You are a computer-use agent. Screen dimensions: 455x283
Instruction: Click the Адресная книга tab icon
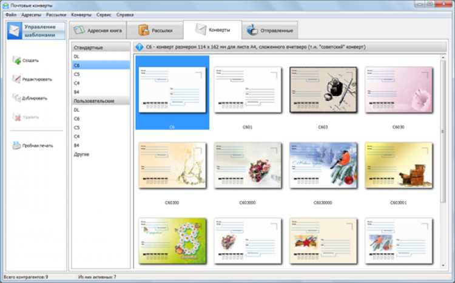(x=79, y=30)
